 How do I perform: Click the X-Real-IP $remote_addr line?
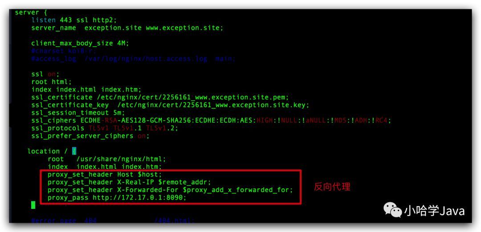pyautogui.click(x=130, y=182)
